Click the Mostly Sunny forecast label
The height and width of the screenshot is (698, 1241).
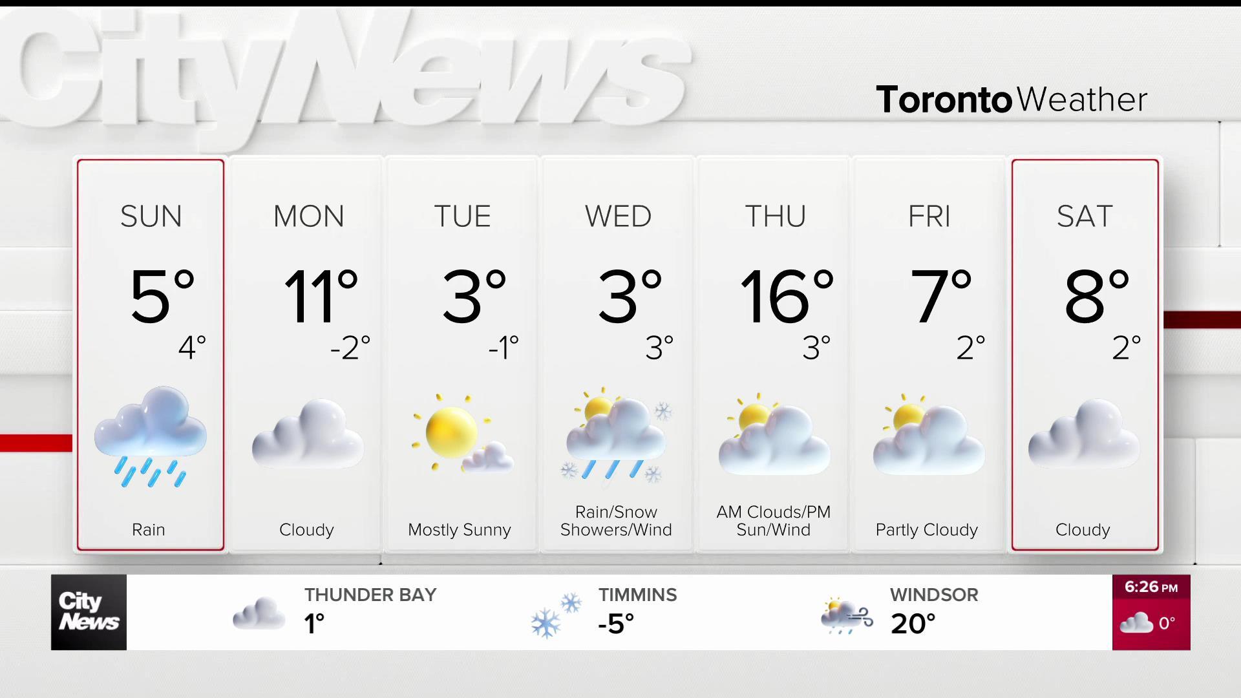pos(460,530)
